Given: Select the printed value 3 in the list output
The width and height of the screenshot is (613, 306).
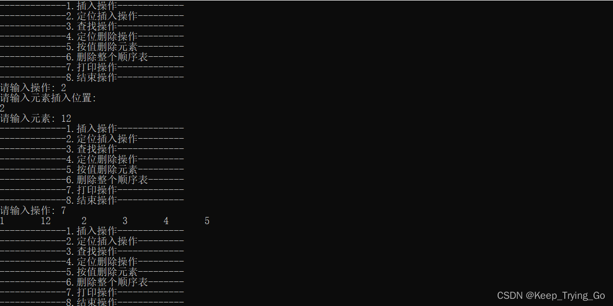Looking at the screenshot, I should [125, 221].
